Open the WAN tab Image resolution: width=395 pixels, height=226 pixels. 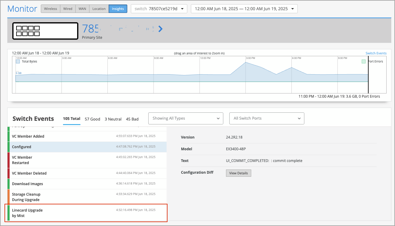click(82, 9)
